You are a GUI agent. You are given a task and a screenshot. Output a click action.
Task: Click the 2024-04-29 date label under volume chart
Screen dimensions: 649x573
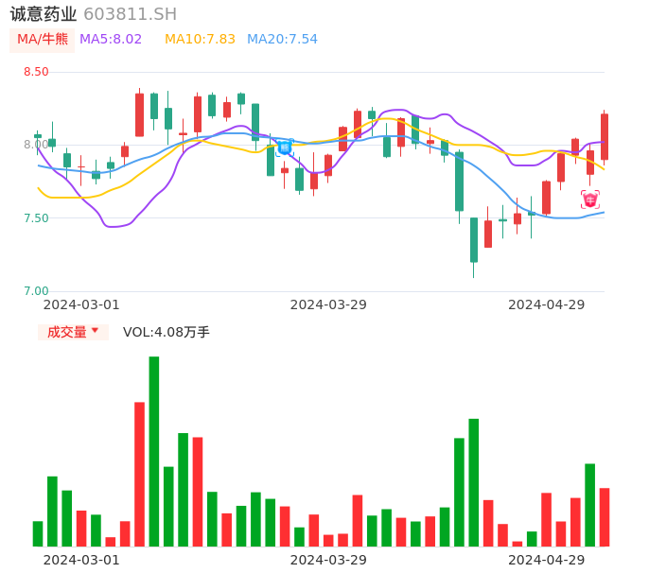click(547, 560)
